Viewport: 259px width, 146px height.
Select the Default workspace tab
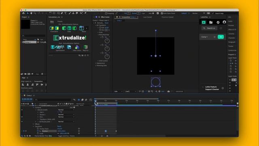[x=184, y=13]
